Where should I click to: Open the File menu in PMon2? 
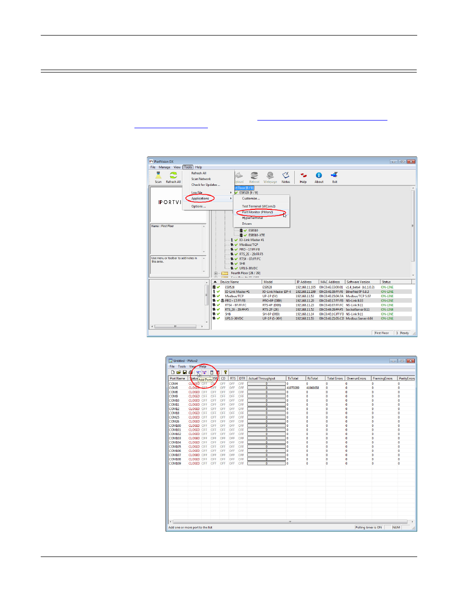tap(172, 366)
